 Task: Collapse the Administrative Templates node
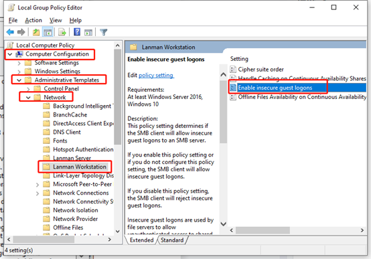pos(19,80)
